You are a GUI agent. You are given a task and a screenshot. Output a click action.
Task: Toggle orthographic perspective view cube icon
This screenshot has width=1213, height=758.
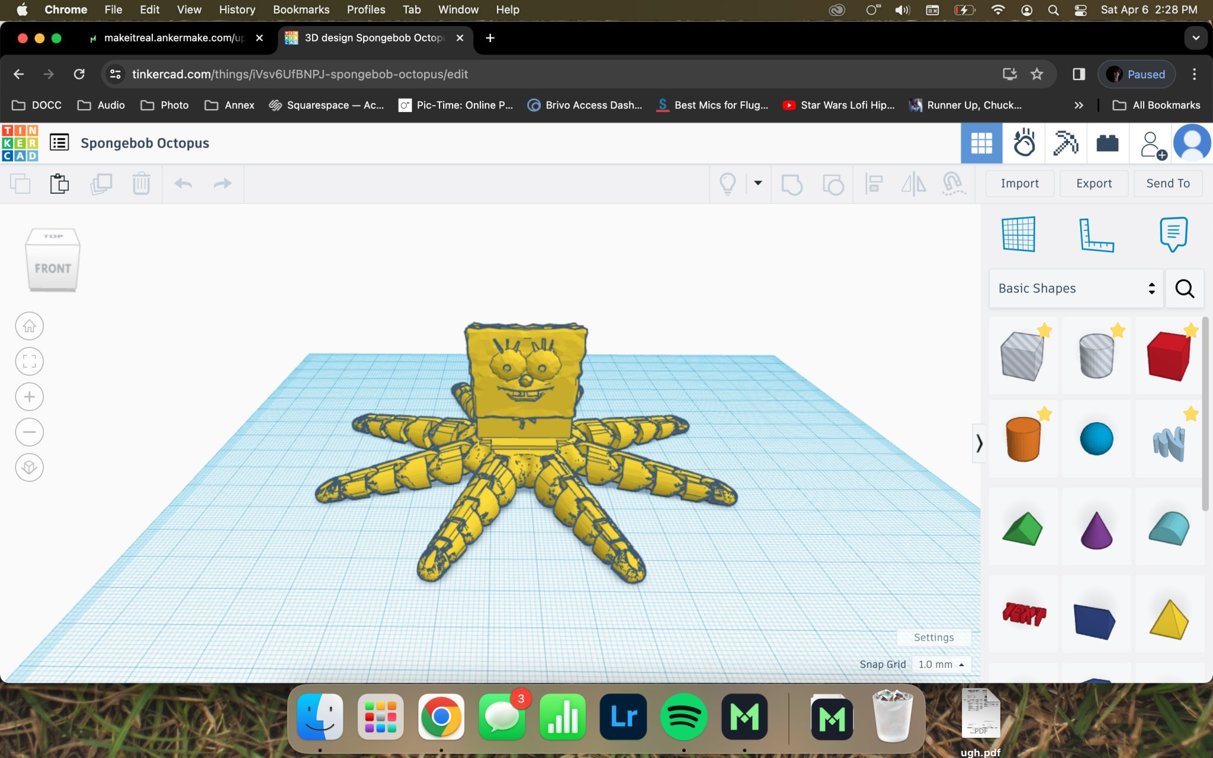coord(30,468)
